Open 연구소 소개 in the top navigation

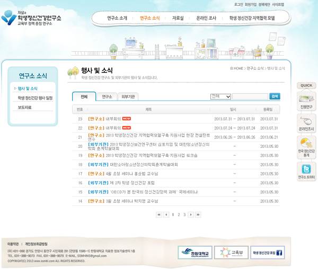point(117,18)
